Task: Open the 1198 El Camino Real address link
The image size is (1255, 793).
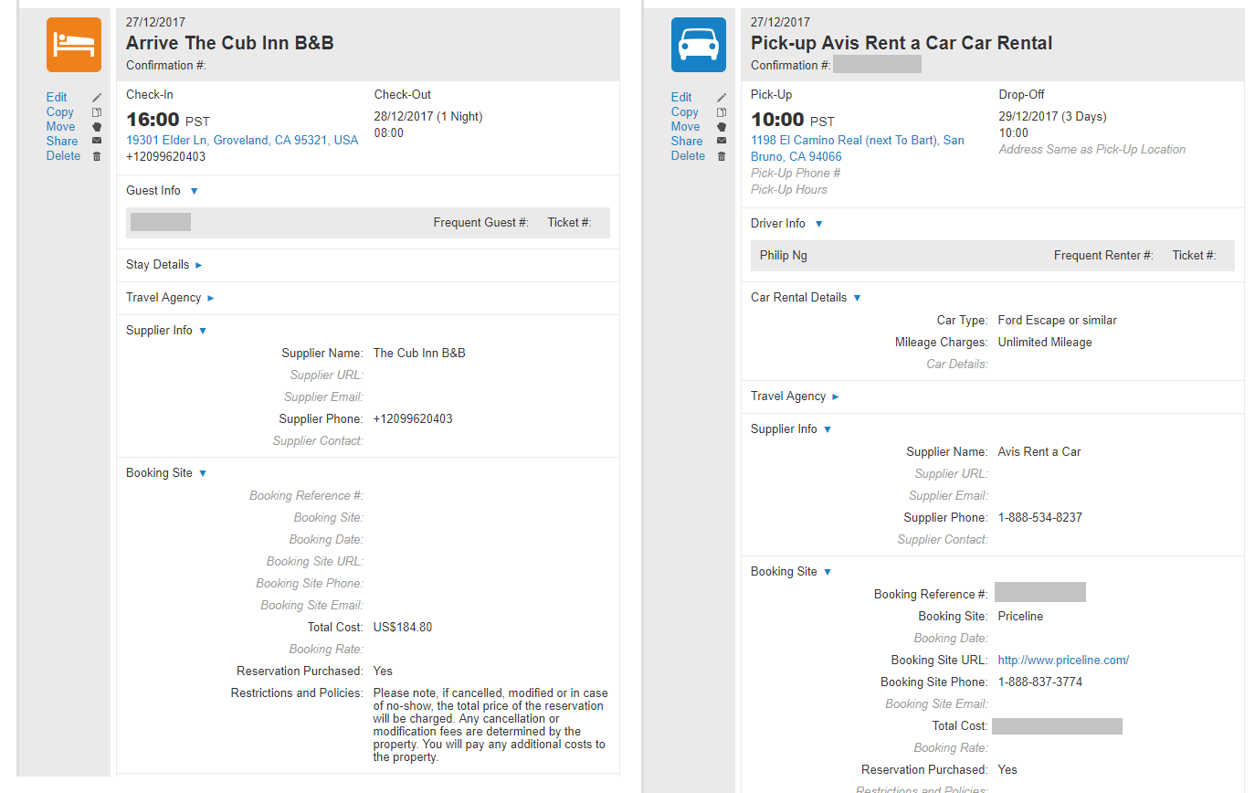Action: click(858, 148)
